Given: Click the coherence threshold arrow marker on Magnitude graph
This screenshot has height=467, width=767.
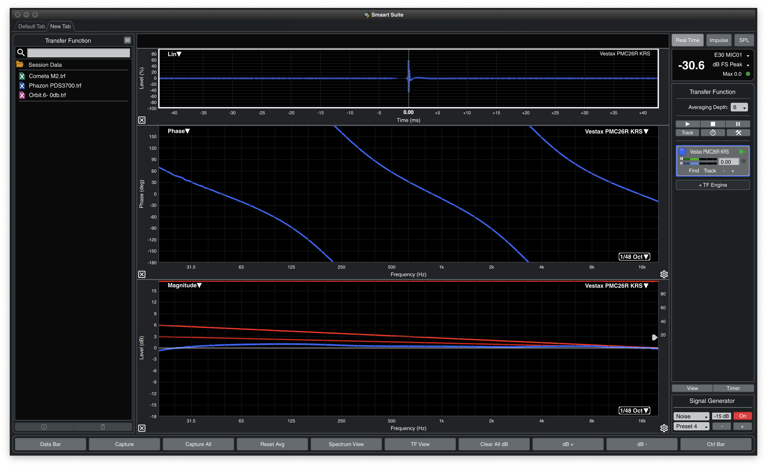Looking at the screenshot, I should (x=655, y=337).
